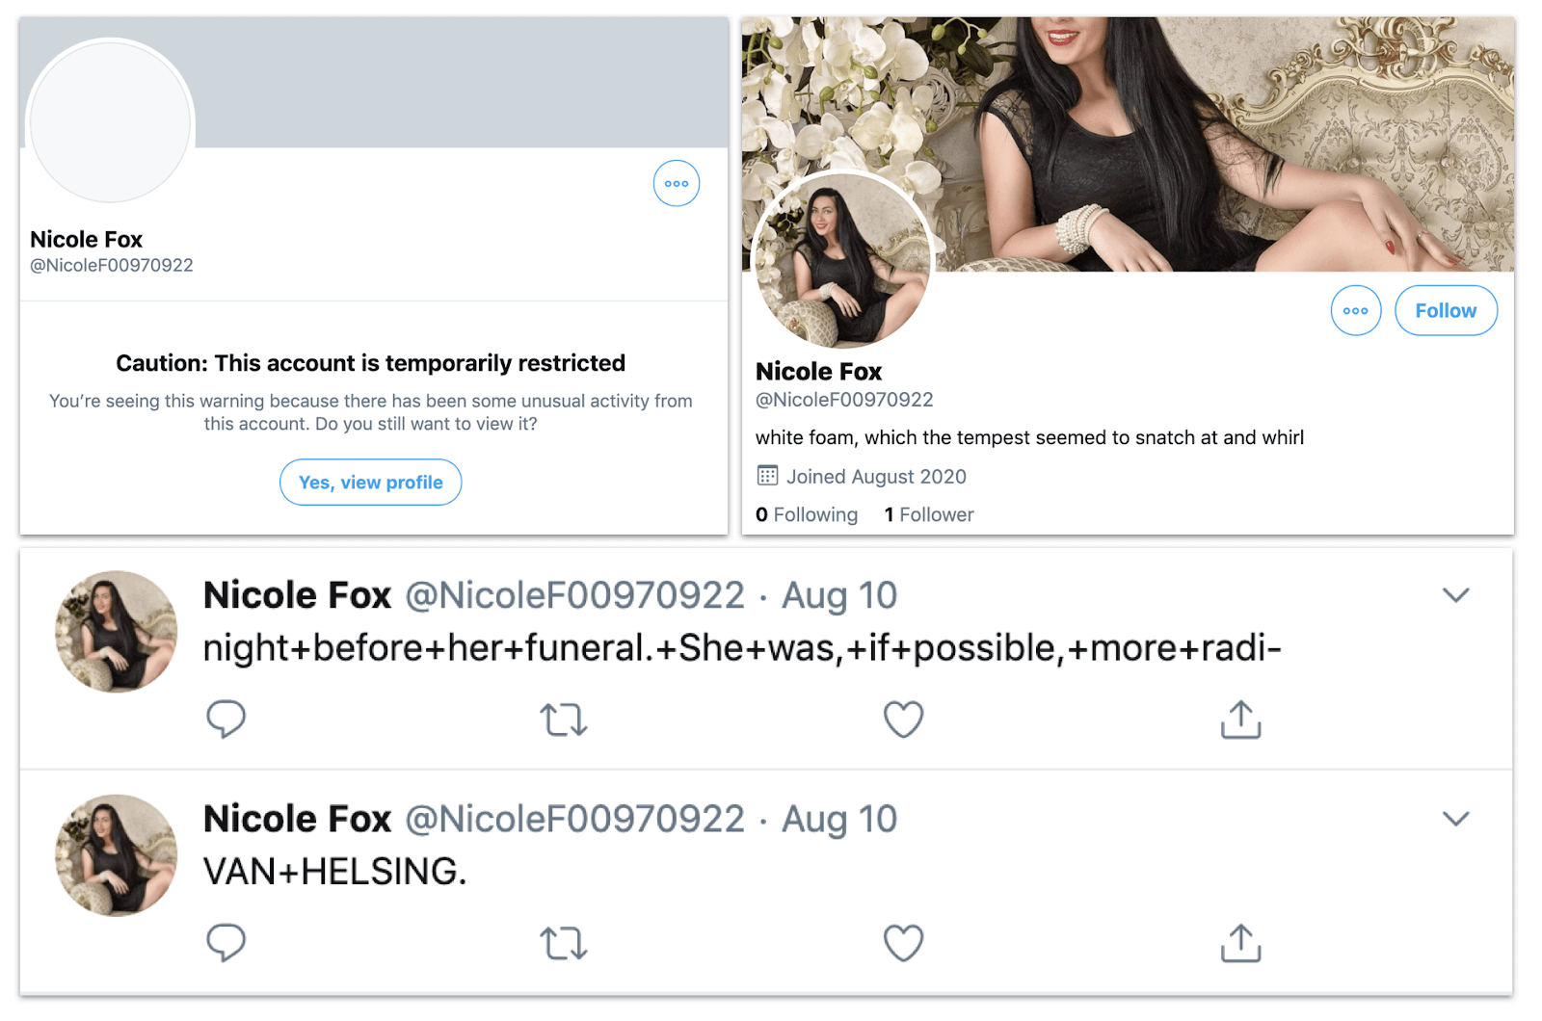
Task: Click "Yes, view profile" button
Action: pos(371,483)
